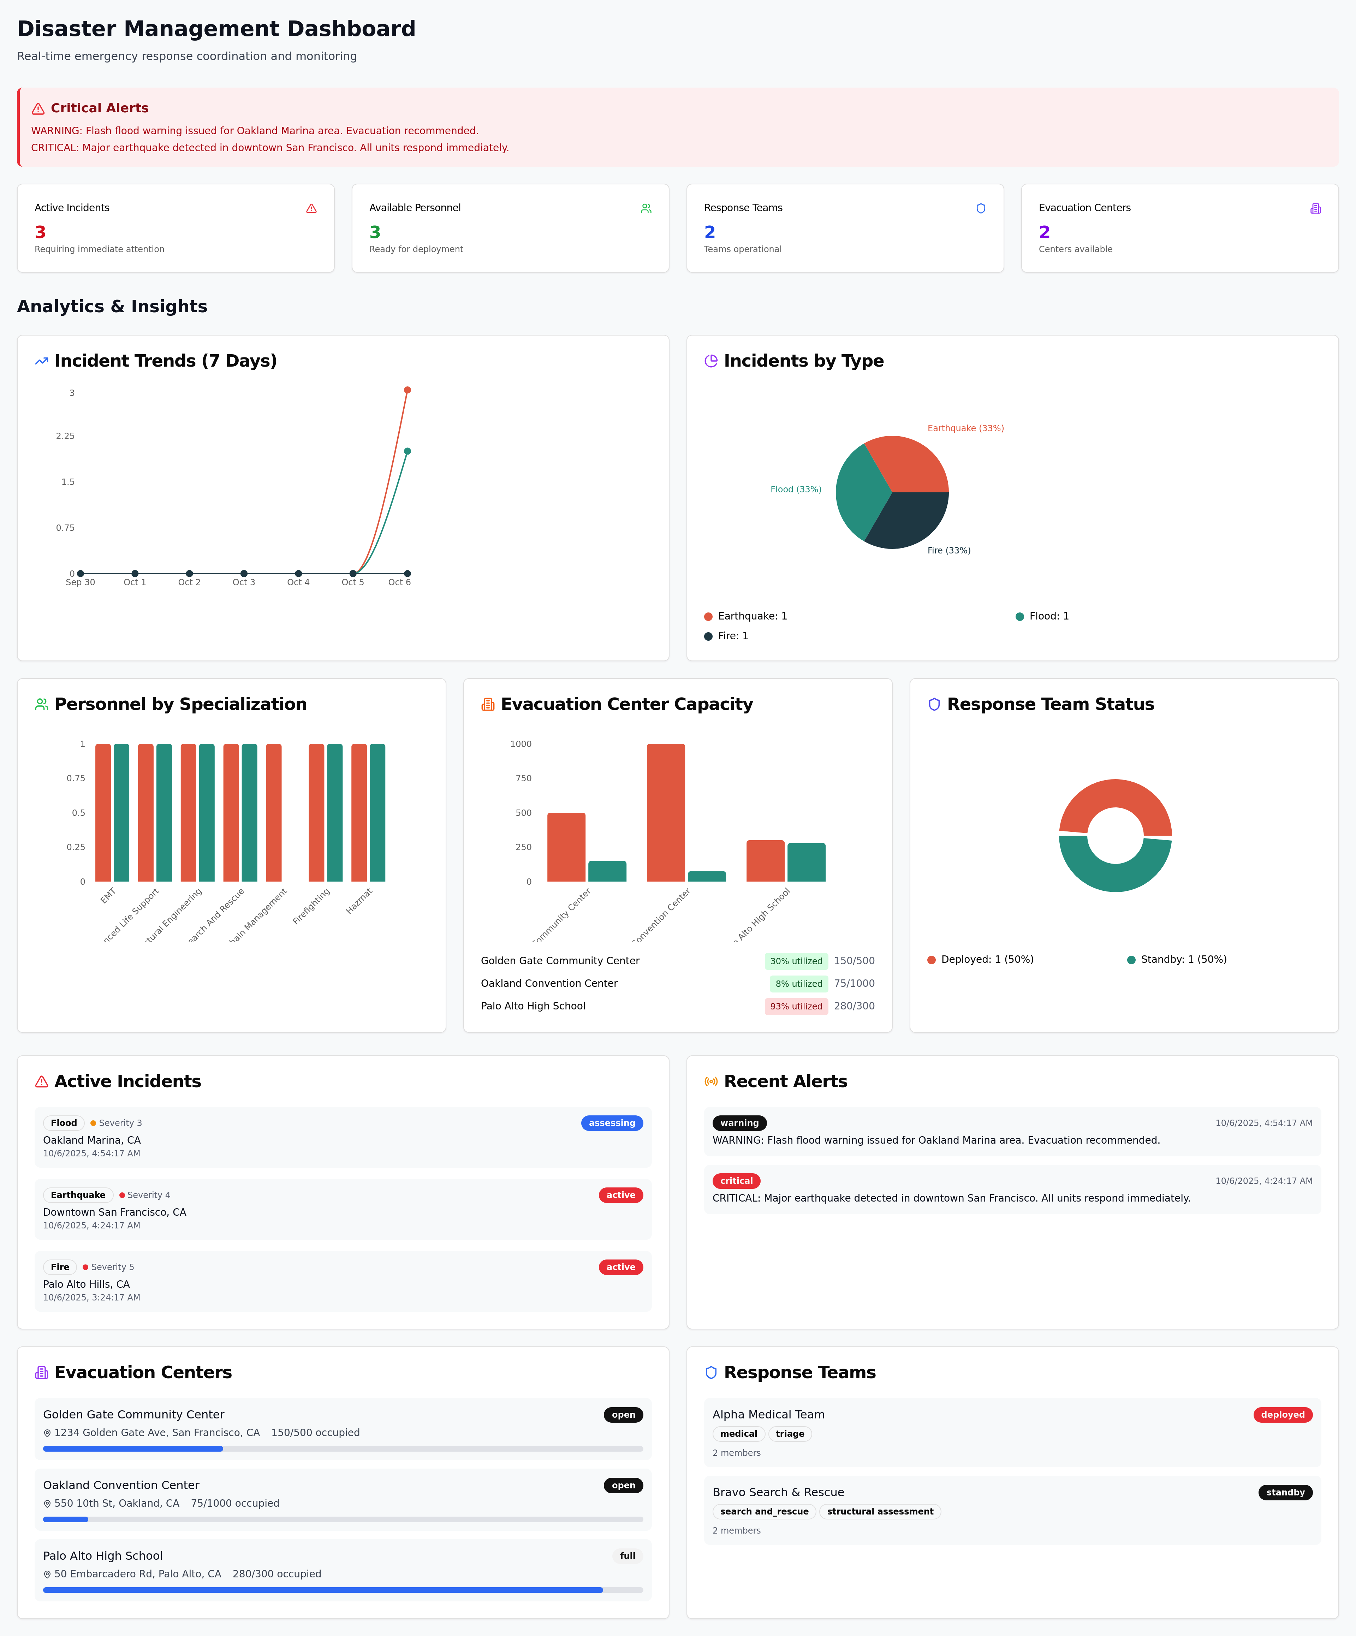Click the Critical Alerts warning triangle icon
This screenshot has width=1356, height=1636.
[37, 108]
